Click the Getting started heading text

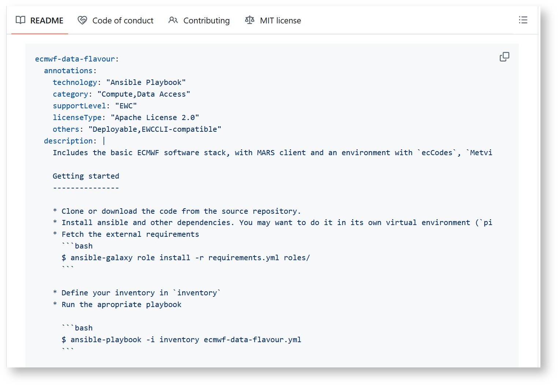pyautogui.click(x=86, y=176)
